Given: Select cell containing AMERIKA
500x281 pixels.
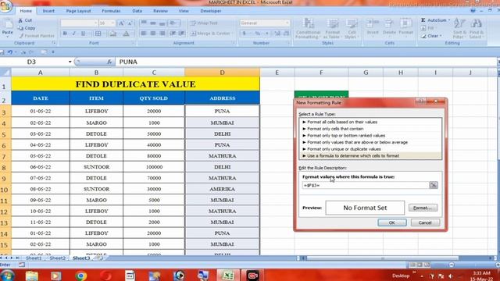Looking at the screenshot, I should tap(222, 189).
